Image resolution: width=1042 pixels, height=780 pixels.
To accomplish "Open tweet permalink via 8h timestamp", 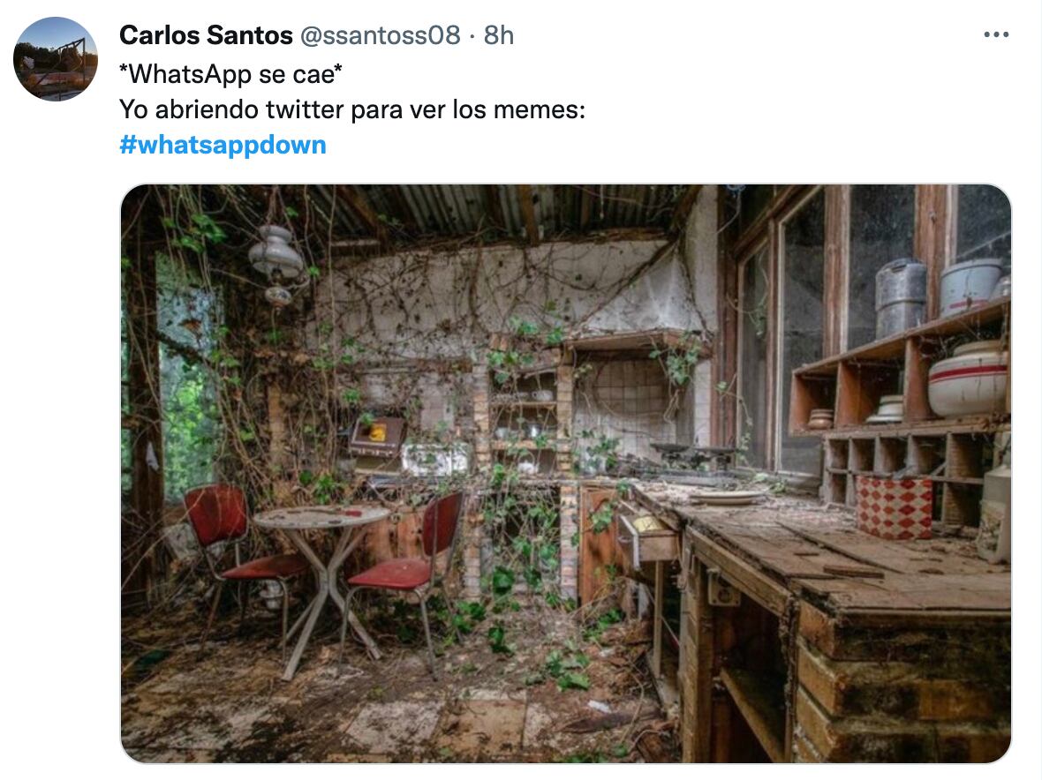I will tap(498, 35).
